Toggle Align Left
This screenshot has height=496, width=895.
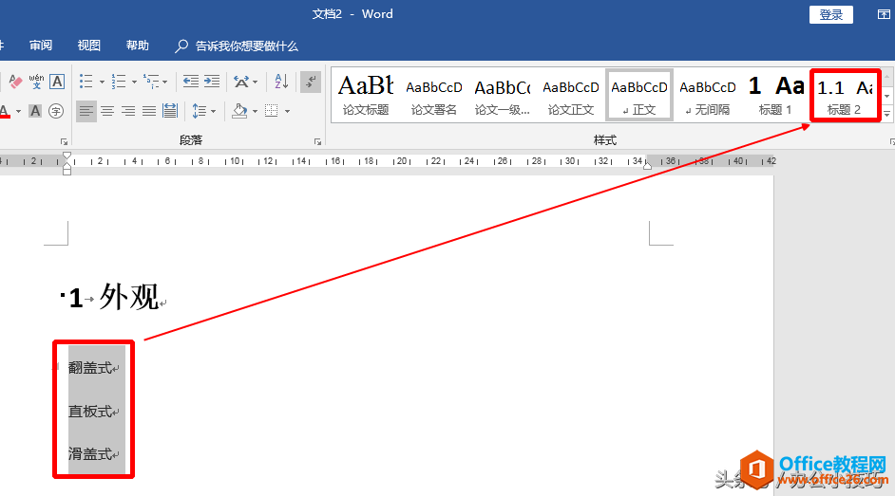[x=86, y=110]
